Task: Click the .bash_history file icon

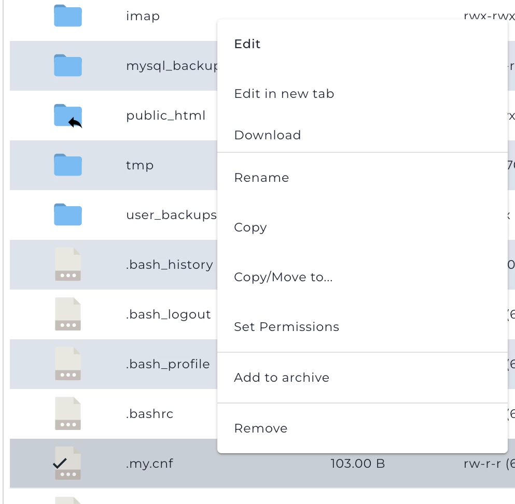Action: pyautogui.click(x=68, y=265)
